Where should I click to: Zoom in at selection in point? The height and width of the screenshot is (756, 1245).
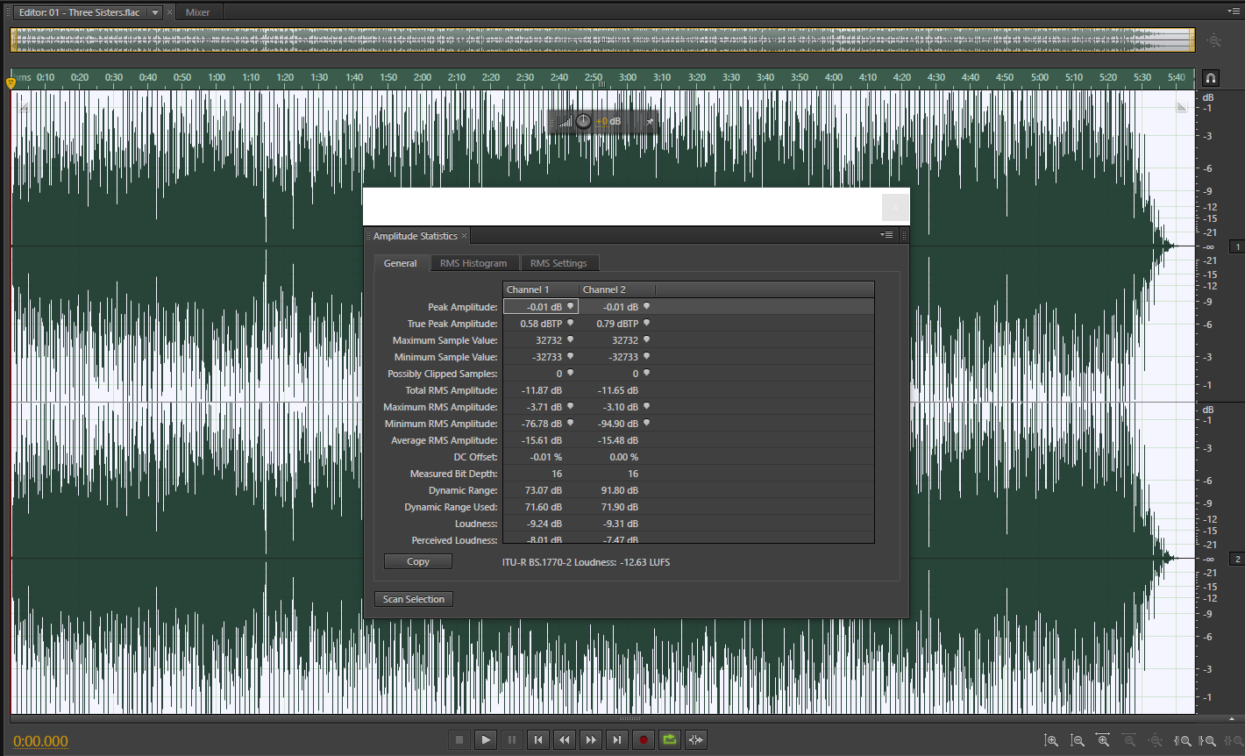coord(1182,741)
